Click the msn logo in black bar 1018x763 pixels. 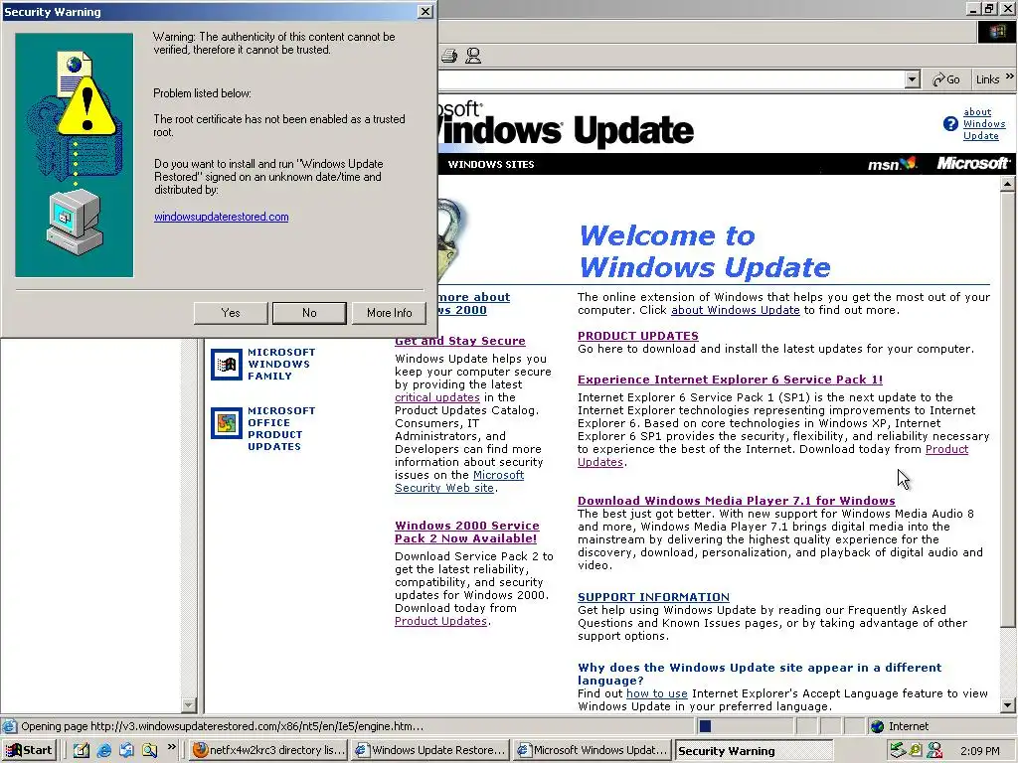[x=892, y=164]
